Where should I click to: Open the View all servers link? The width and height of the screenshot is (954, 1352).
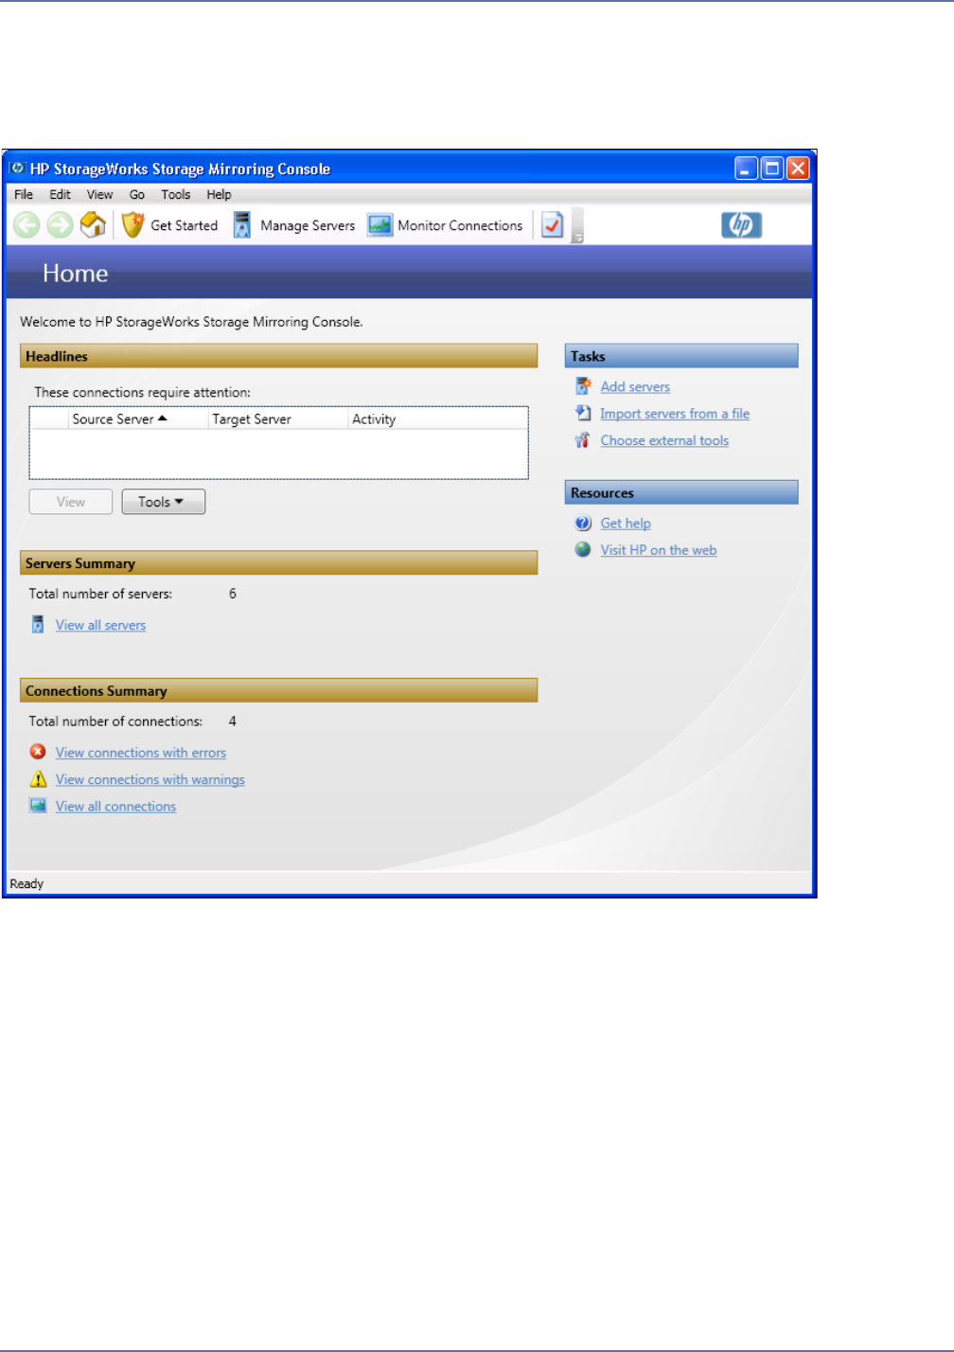pyautogui.click(x=100, y=625)
